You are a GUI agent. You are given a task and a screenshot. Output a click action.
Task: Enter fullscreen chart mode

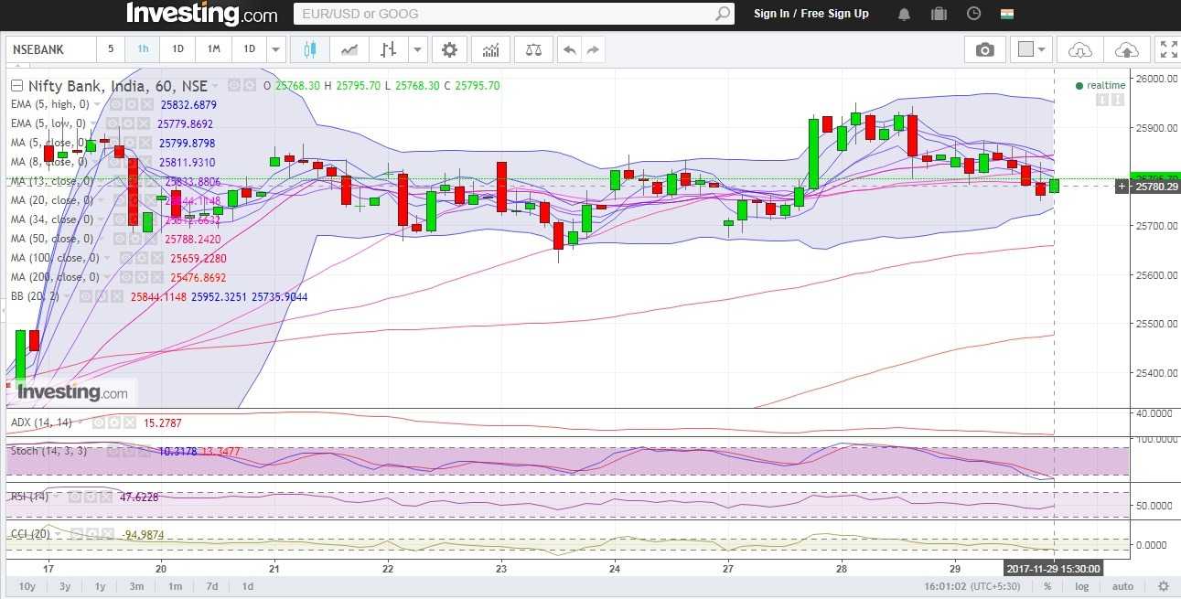[x=1168, y=49]
